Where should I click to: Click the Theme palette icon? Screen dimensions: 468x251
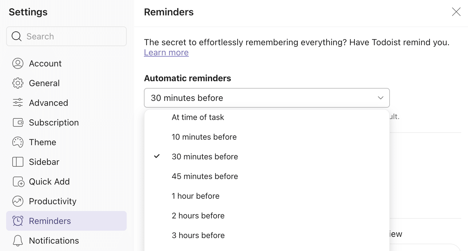[18, 142]
